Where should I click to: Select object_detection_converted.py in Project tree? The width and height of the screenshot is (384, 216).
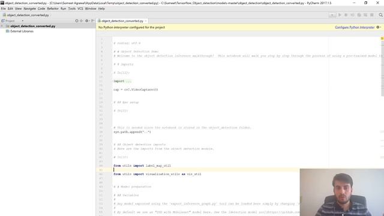pyautogui.click(x=32, y=26)
